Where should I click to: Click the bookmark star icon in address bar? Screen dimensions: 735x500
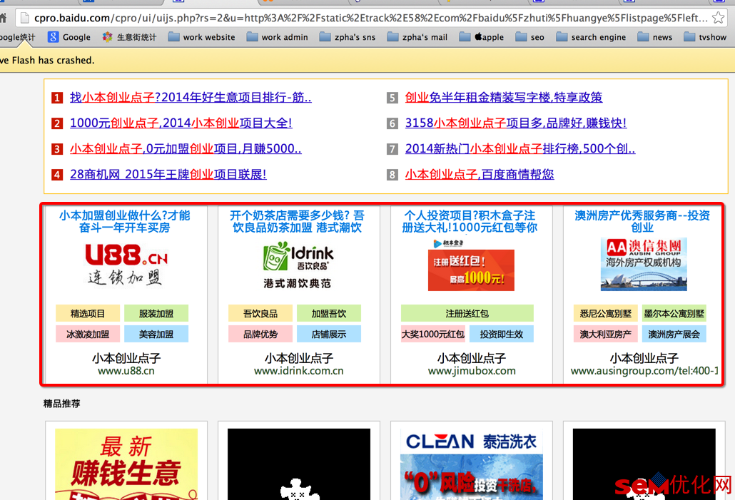click(718, 18)
